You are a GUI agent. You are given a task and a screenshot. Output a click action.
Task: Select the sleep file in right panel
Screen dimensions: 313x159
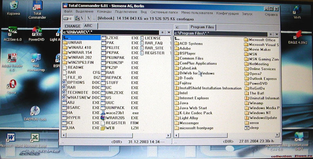(x=252, y=128)
